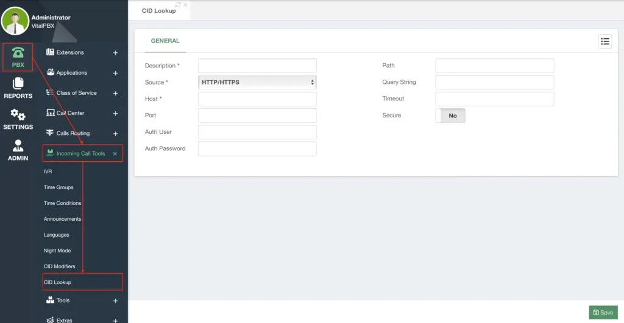Open the Night Mode link
Viewport: 624px width, 323px height.
click(57, 251)
